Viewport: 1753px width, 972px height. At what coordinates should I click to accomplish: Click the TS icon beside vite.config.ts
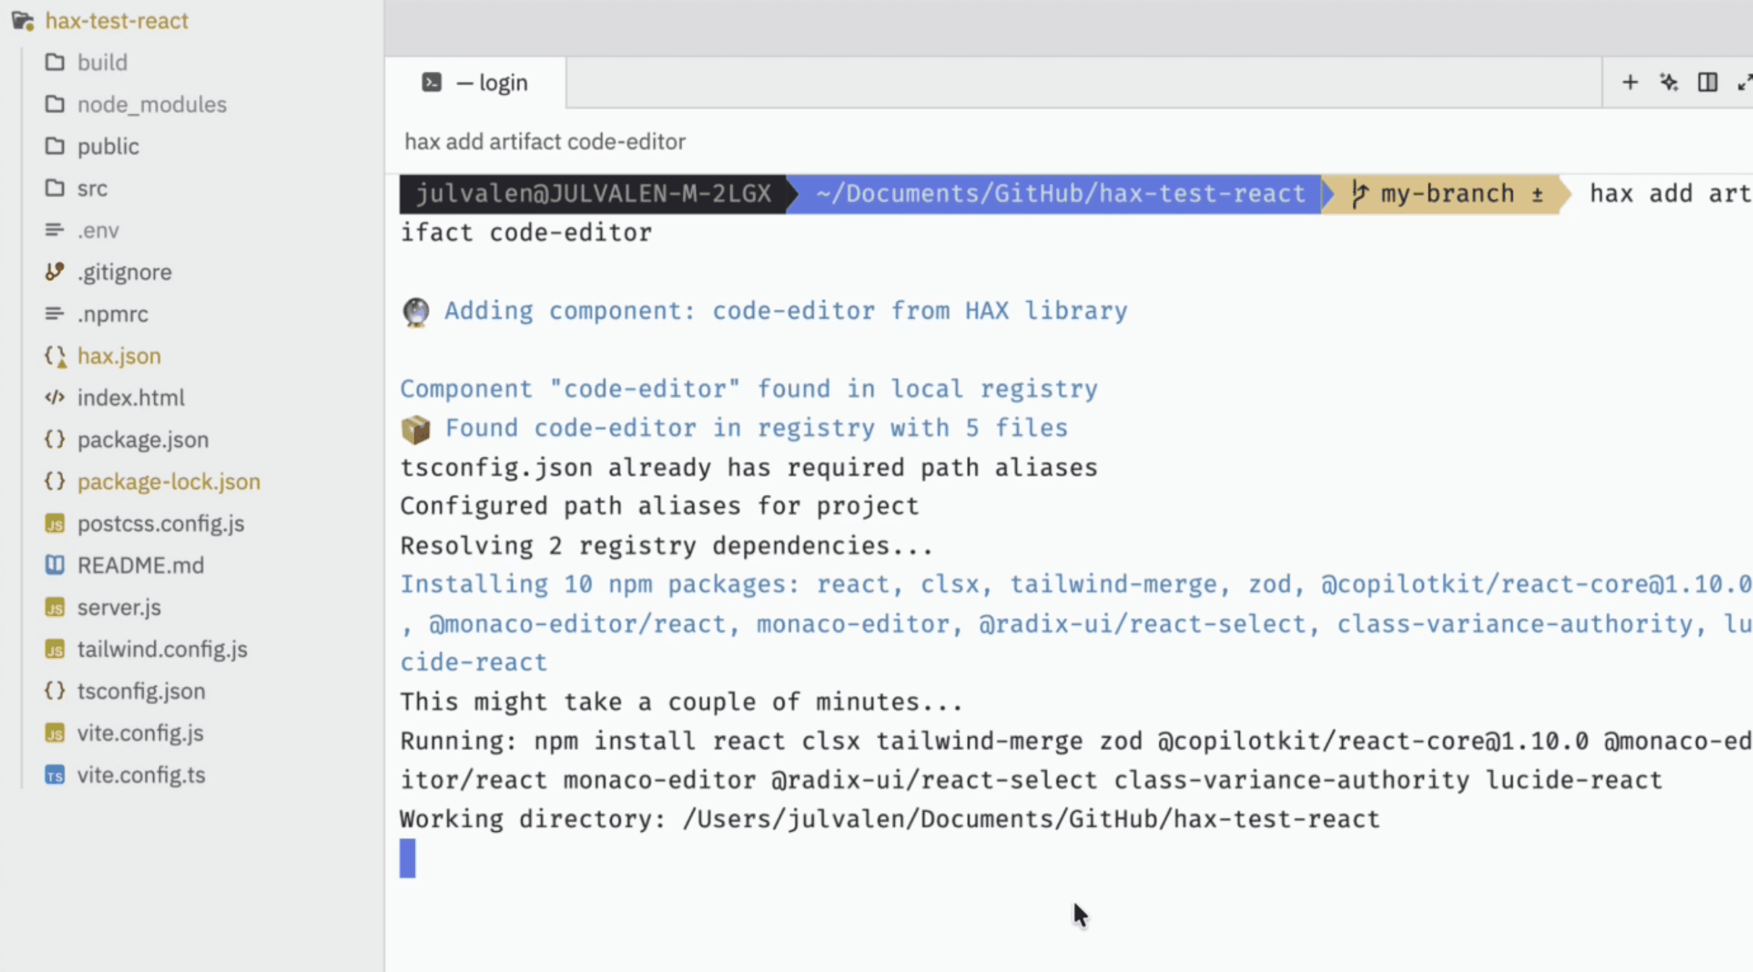55,775
